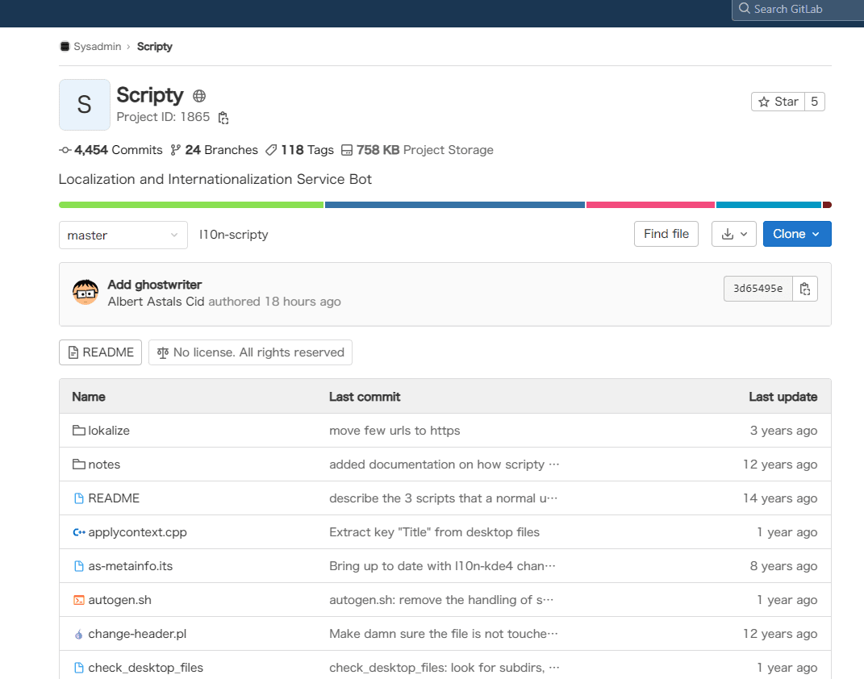Copy the project ID to clipboard
This screenshot has height=679, width=864.
click(x=223, y=118)
